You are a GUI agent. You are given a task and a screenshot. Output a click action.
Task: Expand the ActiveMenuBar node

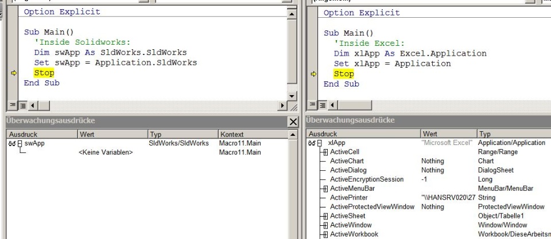click(x=325, y=189)
